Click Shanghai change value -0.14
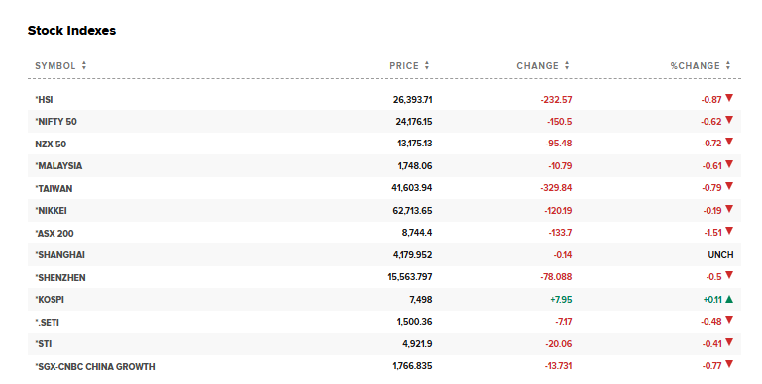The image size is (762, 384). tap(563, 255)
